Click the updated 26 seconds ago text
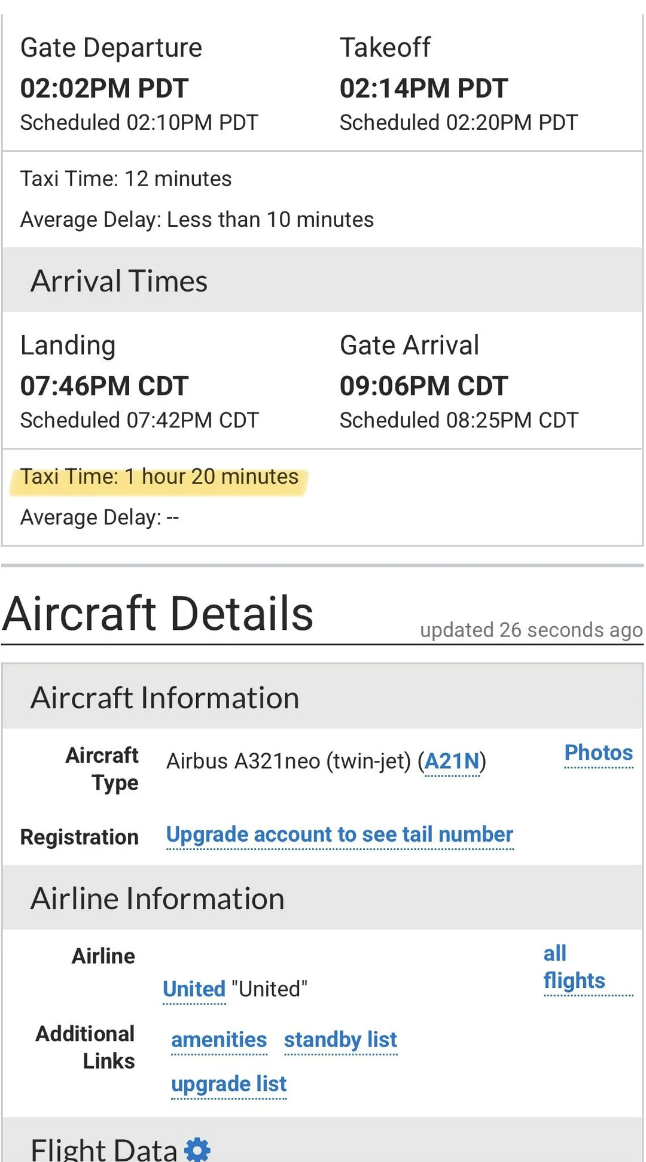Image resolution: width=646 pixels, height=1162 pixels. tap(531, 630)
